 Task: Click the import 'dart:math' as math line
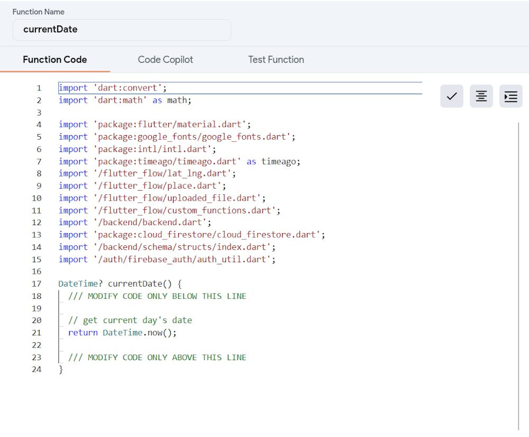[125, 100]
